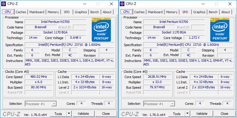Image resolution: width=237 pixels, height=118 pixels.
Task: Open the About tab in left window
Action: (x=107, y=12)
